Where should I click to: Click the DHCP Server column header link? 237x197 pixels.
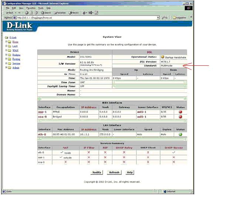point(174,148)
